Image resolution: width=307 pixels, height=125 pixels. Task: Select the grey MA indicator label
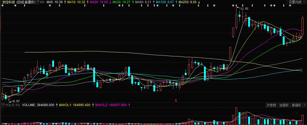[42, 2]
